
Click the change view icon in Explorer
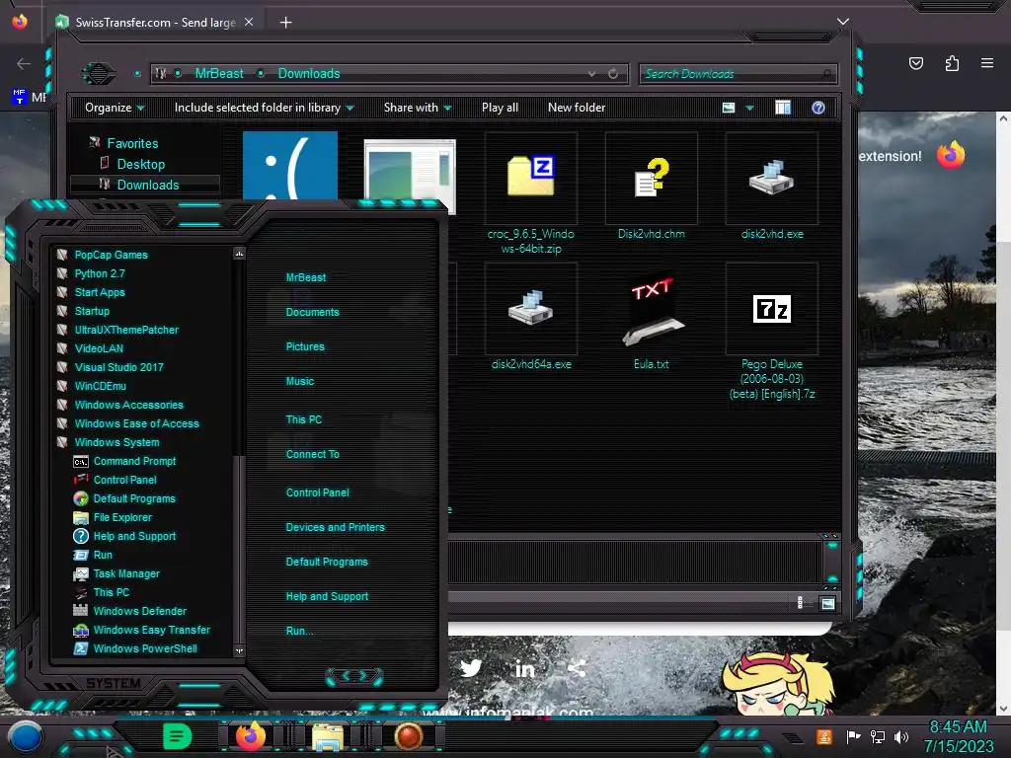point(729,108)
